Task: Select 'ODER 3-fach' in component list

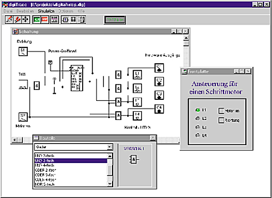Action: 71,175
